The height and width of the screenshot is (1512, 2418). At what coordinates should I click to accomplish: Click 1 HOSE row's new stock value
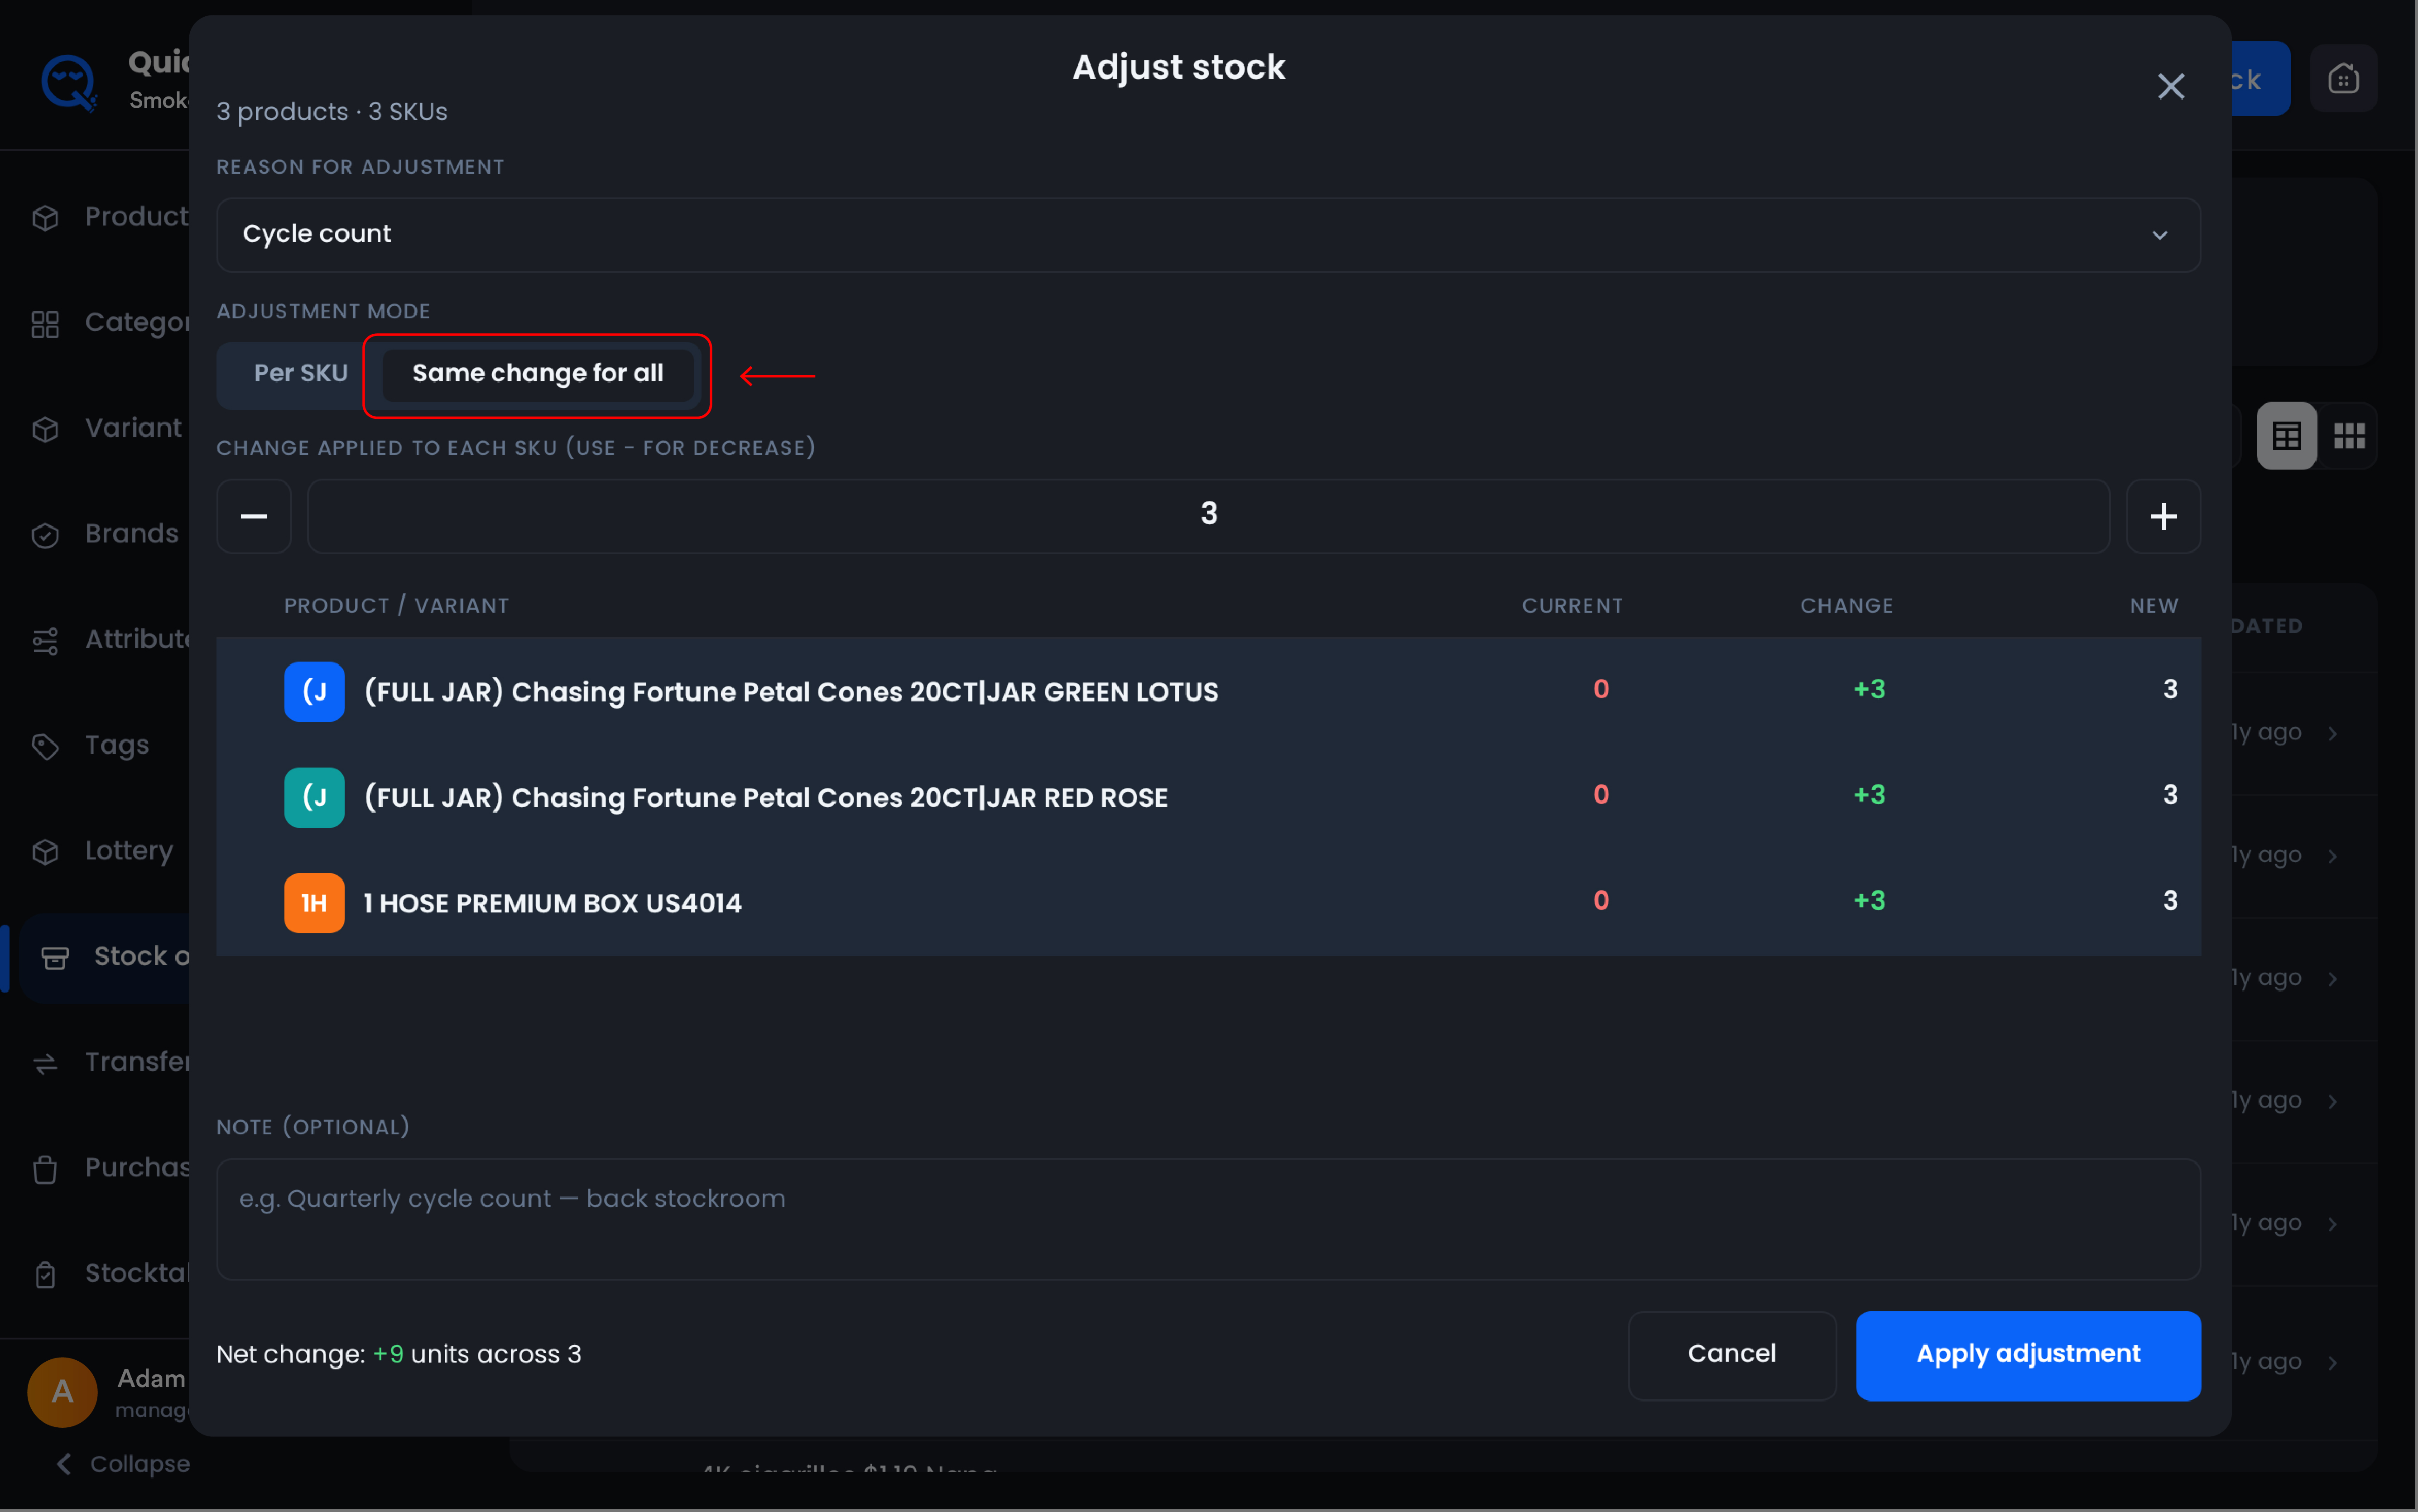coord(2169,901)
